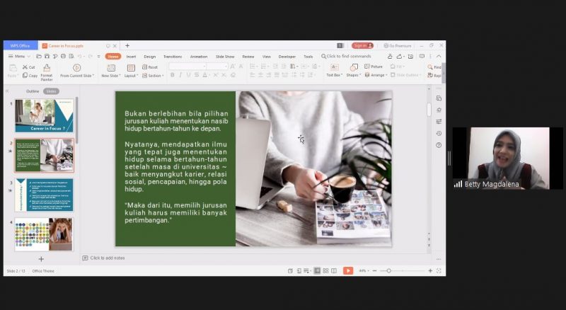Viewport: 566px width, 310px height.
Task: Start slideshow with orange play button
Action: (x=348, y=270)
